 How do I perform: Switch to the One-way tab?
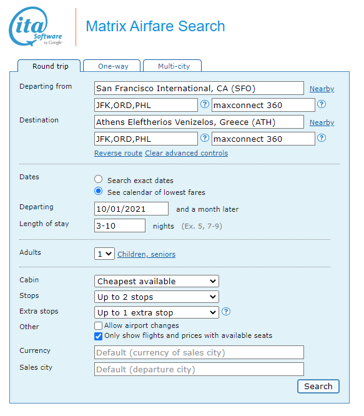tap(112, 66)
